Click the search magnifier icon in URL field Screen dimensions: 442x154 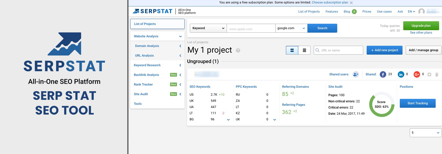click(x=317, y=50)
